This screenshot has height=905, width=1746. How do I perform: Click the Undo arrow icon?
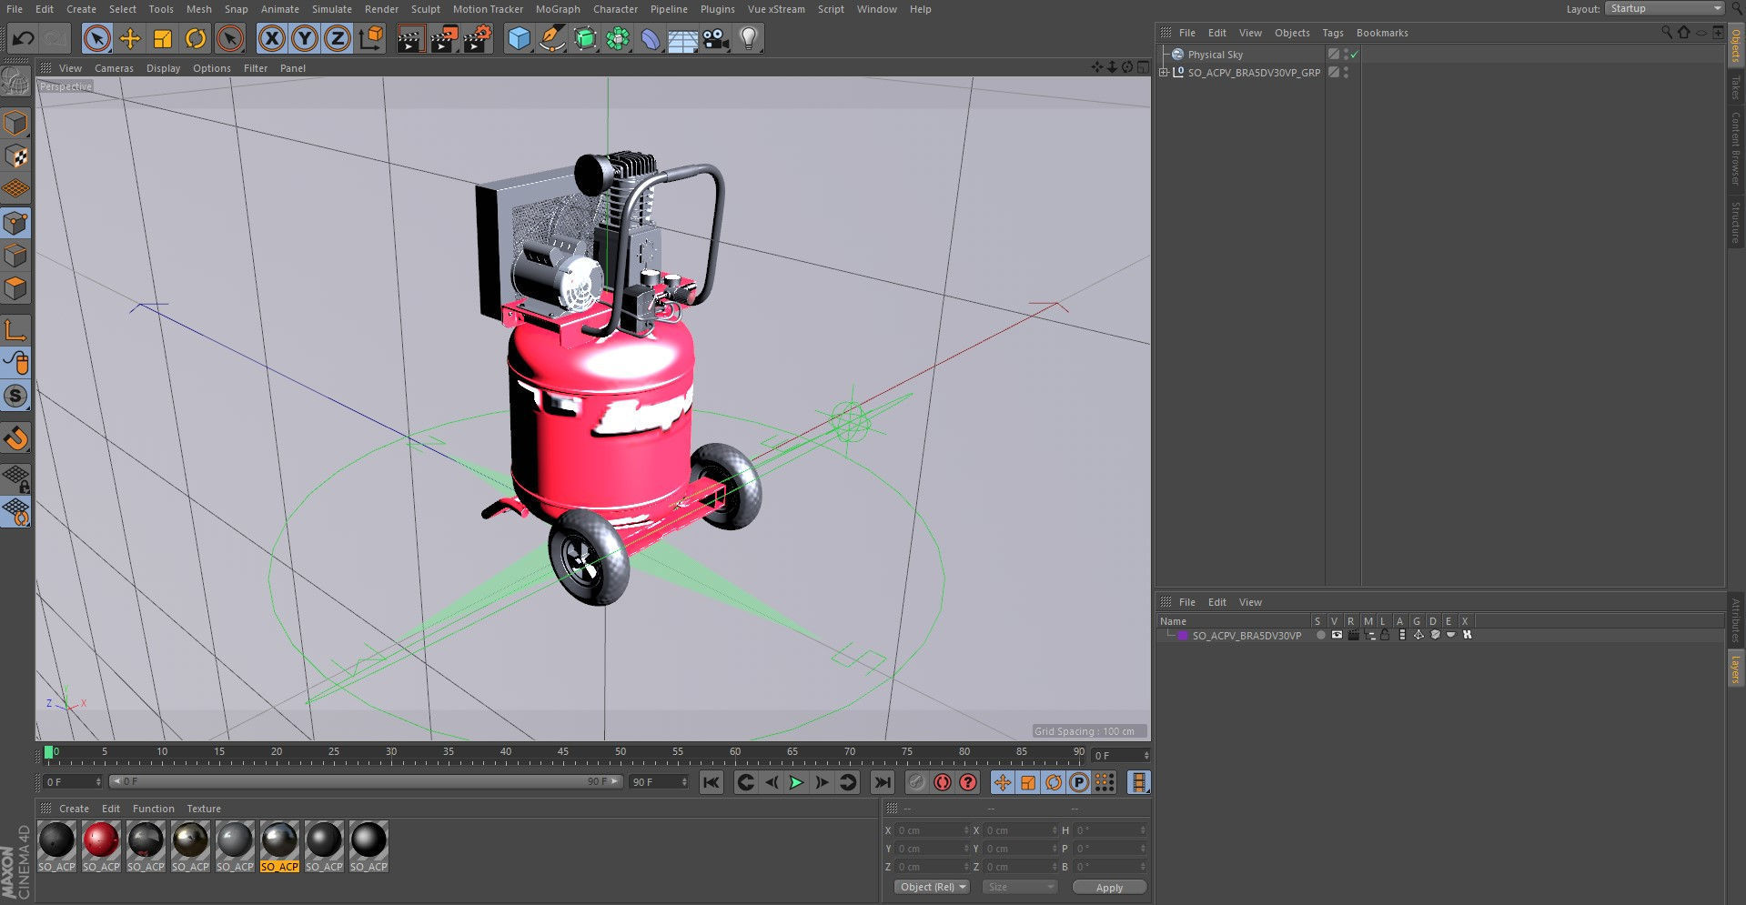23,38
